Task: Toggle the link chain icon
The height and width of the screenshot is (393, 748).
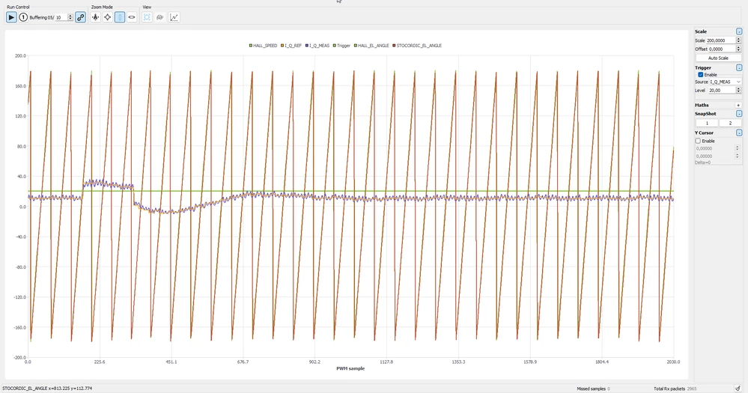Action: tap(81, 17)
